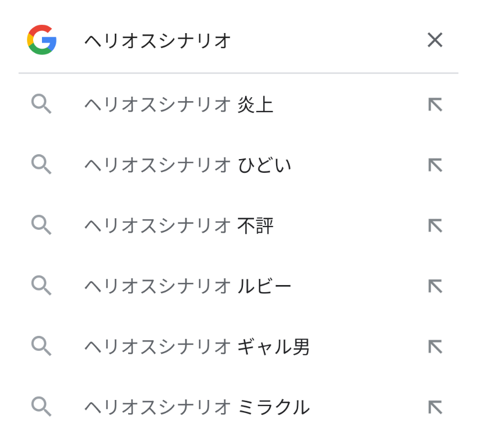Image resolution: width=477 pixels, height=432 pixels.
Task: Click magnifier icon beside 炎上 suggestion
Action: (x=41, y=104)
